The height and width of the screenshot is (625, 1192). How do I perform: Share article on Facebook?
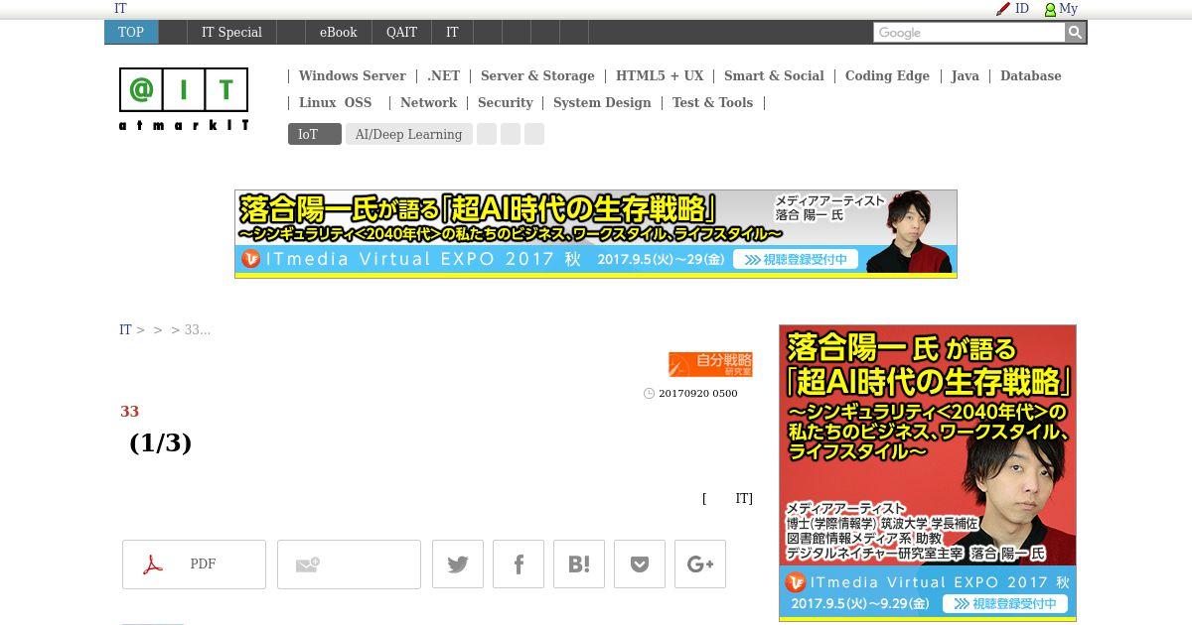tap(519, 564)
